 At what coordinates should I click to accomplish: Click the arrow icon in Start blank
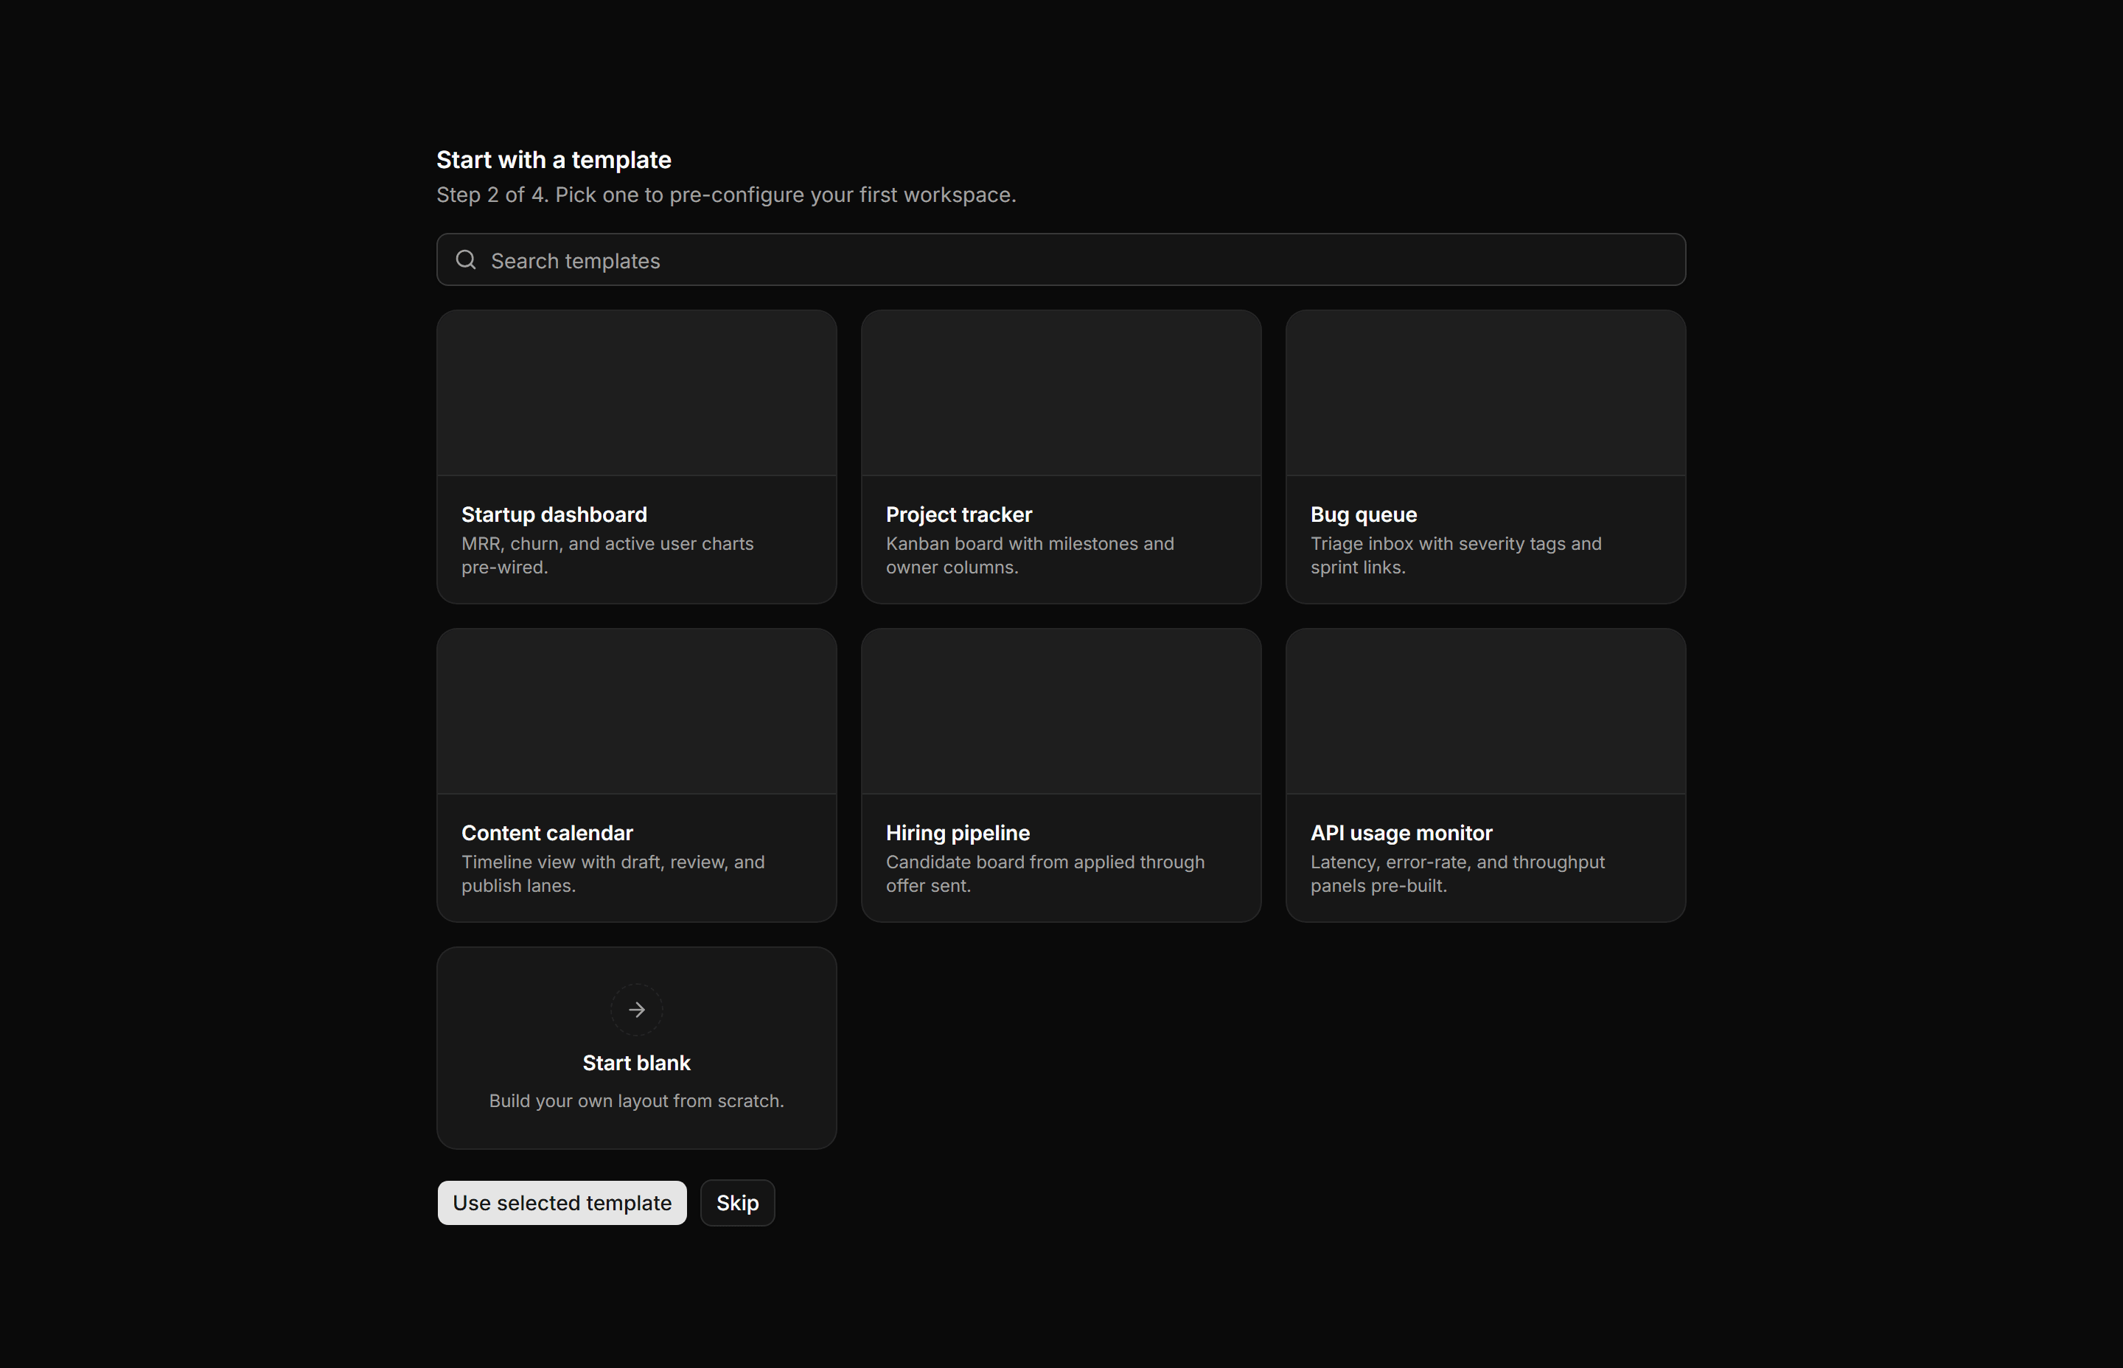(636, 1009)
